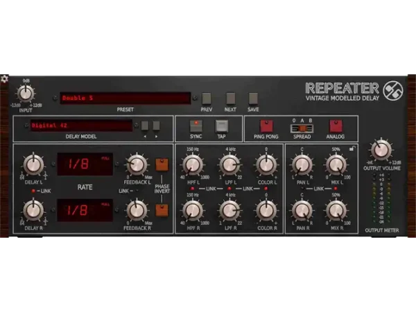Image resolution: width=416 pixels, height=312 pixels.
Task: Toggle the delay LINK LED
Action: 33,191
